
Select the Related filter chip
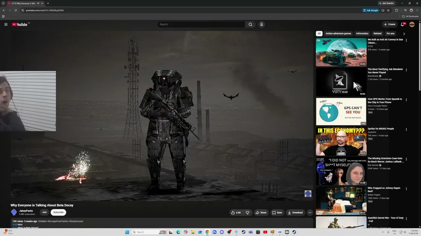(x=378, y=33)
